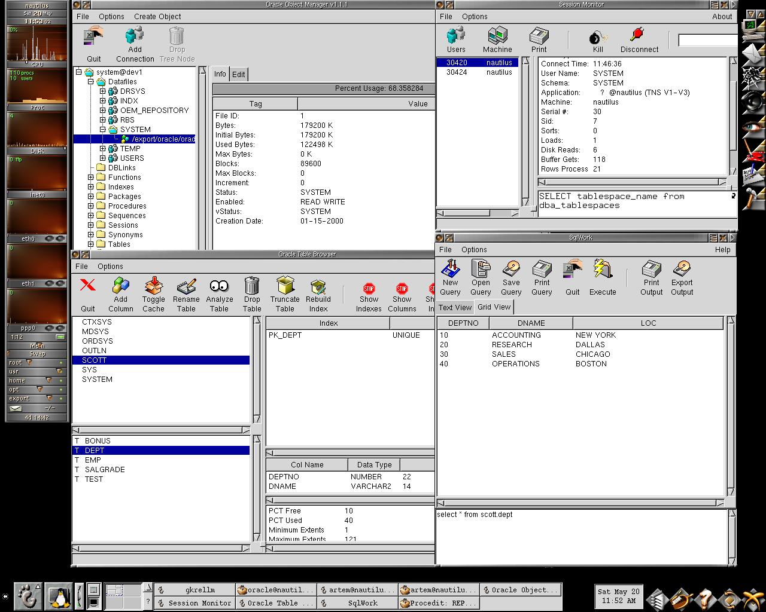Expand the OEM_REPOSITORY node

[x=102, y=111]
